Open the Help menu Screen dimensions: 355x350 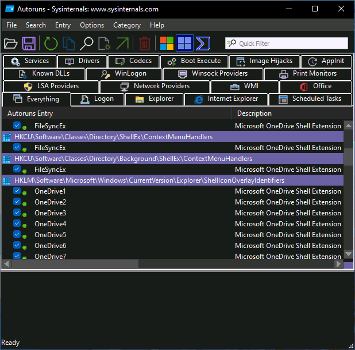pos(157,25)
